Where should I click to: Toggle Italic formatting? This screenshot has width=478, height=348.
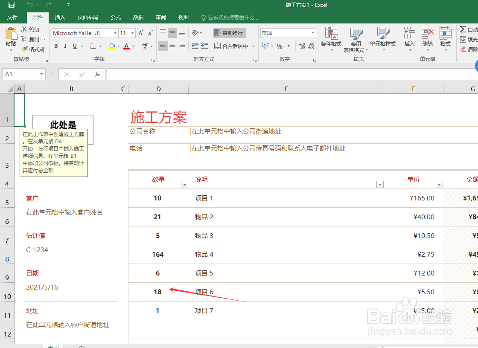tap(65, 46)
